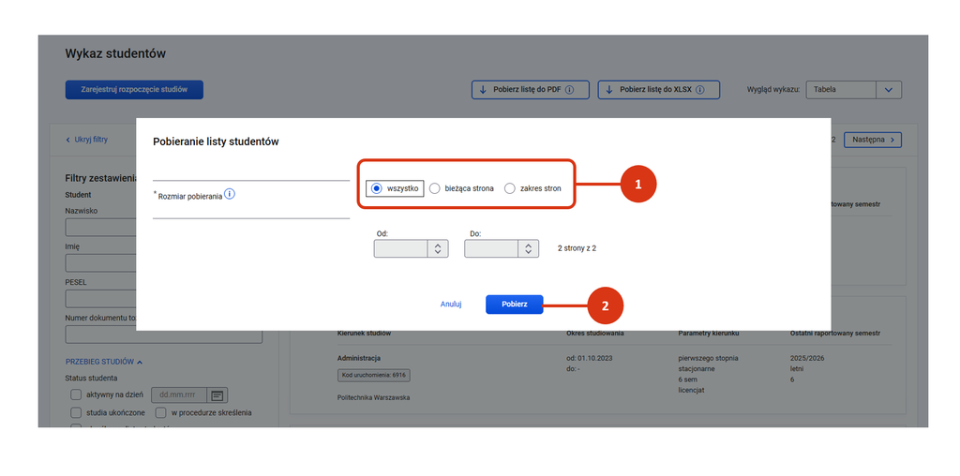960x476 pixels.
Task: Go to Następna page
Action: (x=873, y=140)
